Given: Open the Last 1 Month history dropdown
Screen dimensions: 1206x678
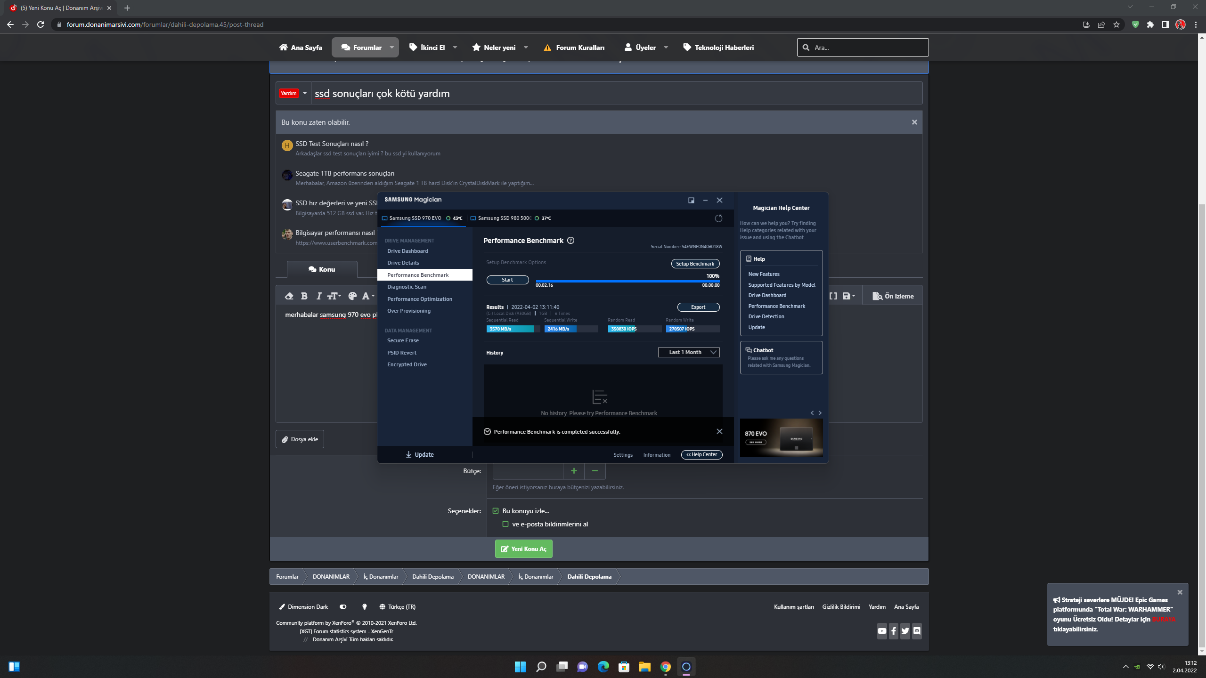Looking at the screenshot, I should [x=689, y=352].
